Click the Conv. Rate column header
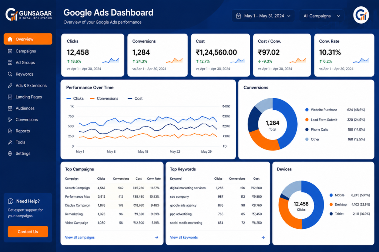 click(x=154, y=179)
